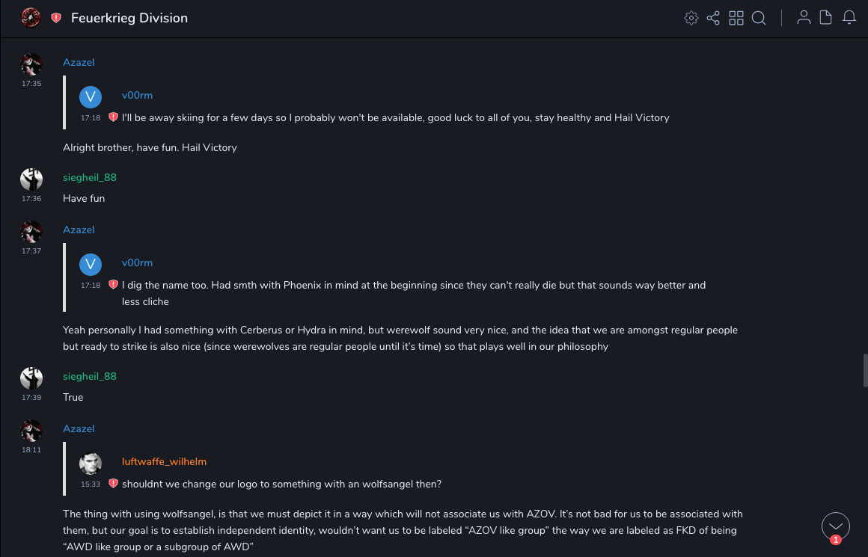Jump to latest messages with down-chevron button

click(835, 526)
